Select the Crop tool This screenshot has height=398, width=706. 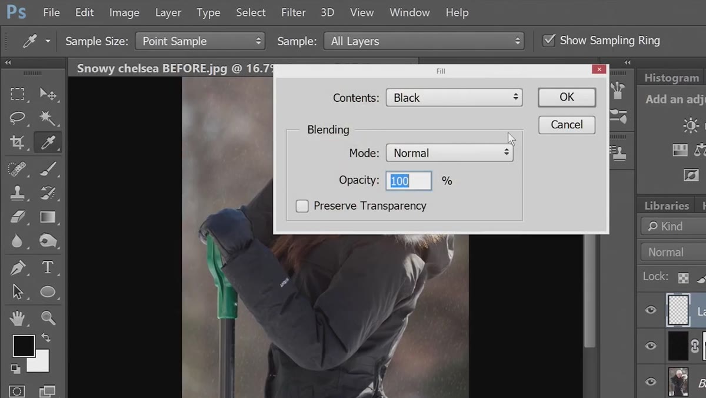[18, 142]
